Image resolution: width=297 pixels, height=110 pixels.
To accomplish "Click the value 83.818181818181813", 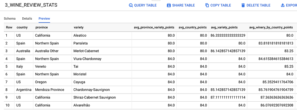I will (276, 43).
